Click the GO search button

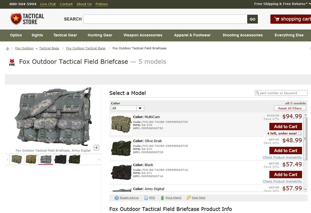(252, 19)
